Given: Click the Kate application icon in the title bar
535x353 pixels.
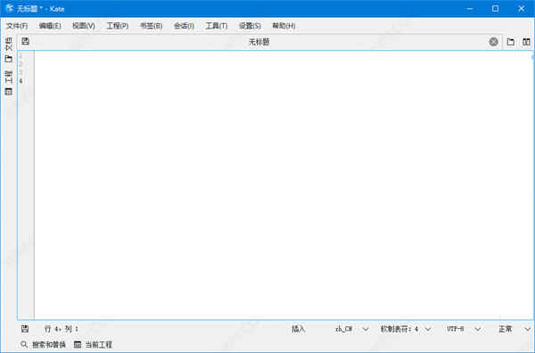Looking at the screenshot, I should (x=10, y=9).
